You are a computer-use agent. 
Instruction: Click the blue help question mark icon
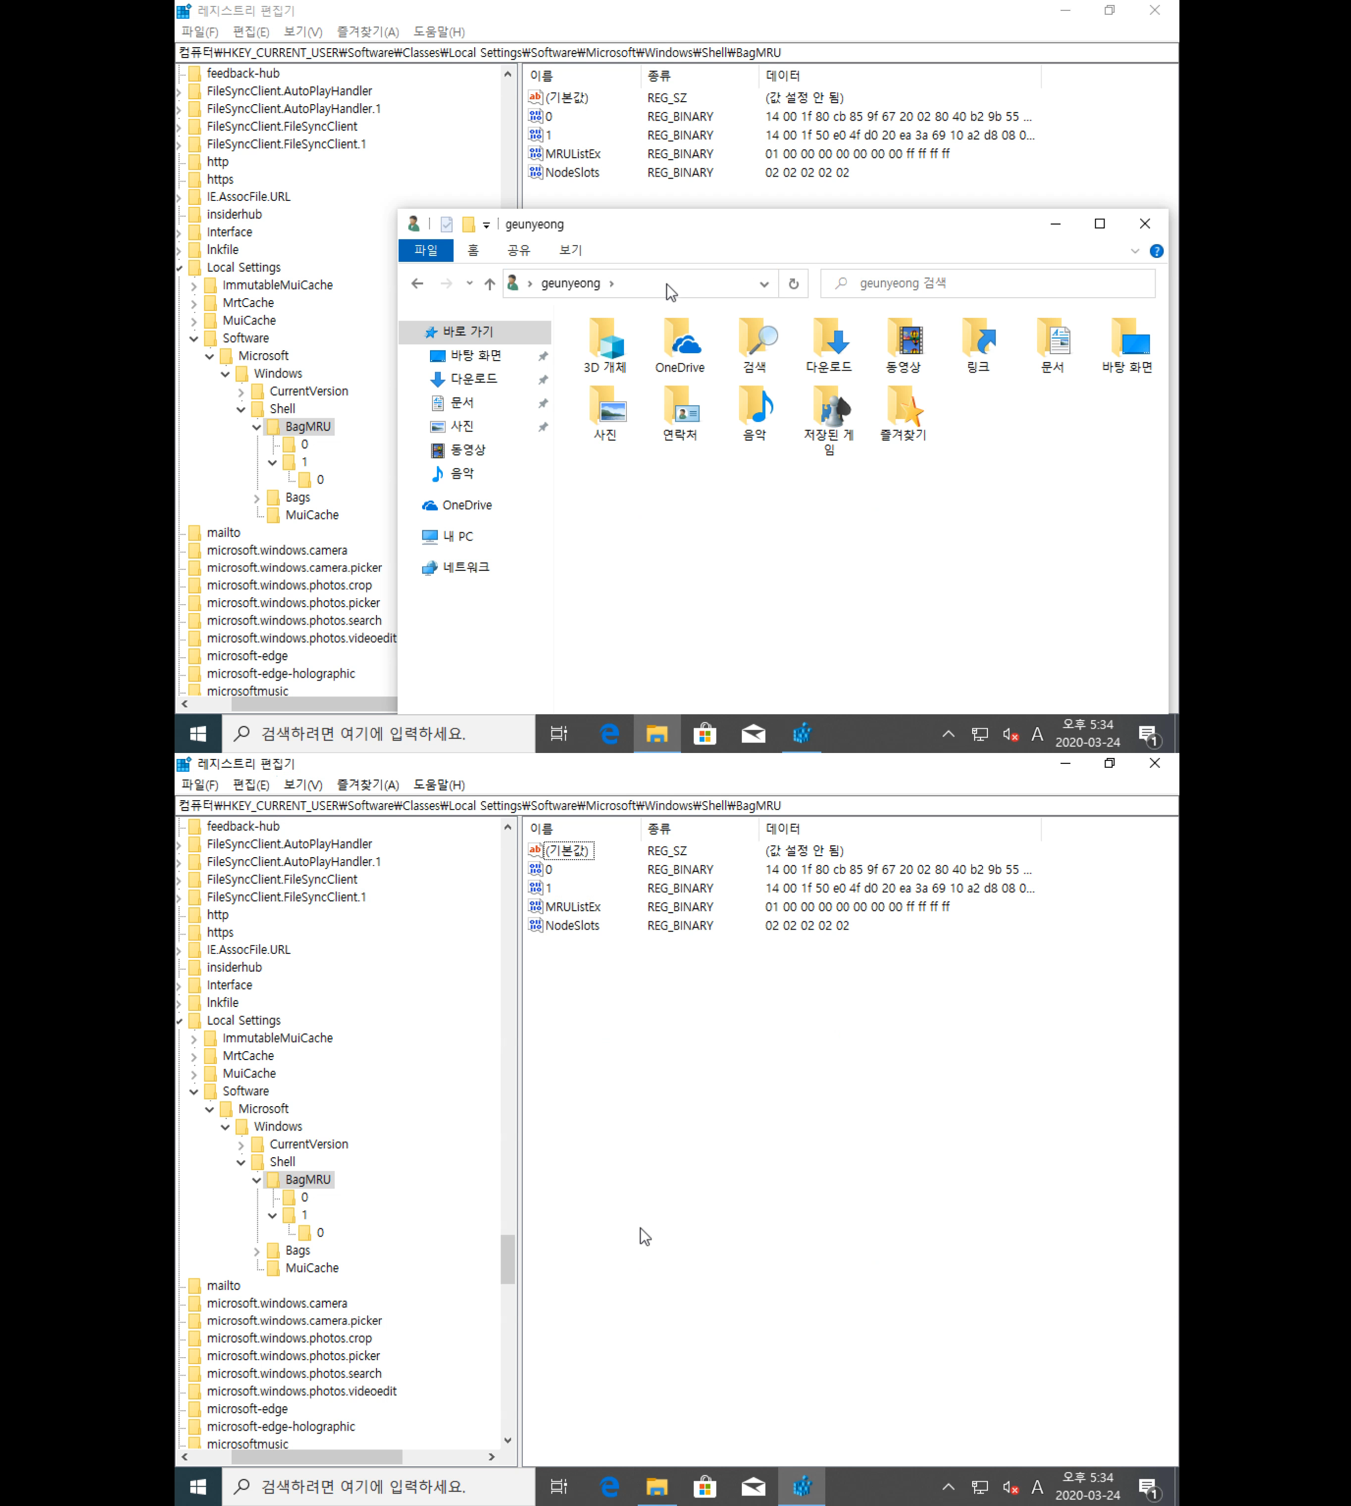(x=1156, y=251)
